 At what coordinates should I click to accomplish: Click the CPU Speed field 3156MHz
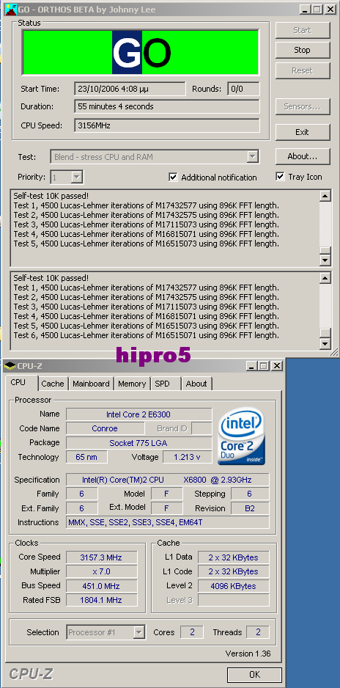click(x=167, y=125)
